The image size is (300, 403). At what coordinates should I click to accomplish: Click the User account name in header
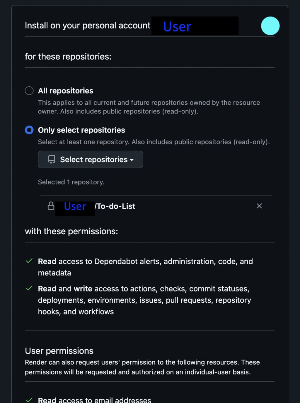click(177, 27)
